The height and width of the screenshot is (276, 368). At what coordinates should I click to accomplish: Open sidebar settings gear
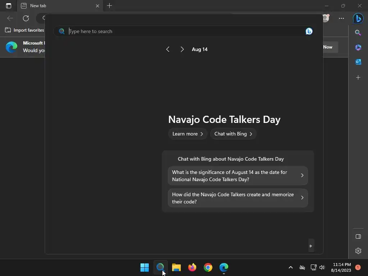[x=358, y=251]
